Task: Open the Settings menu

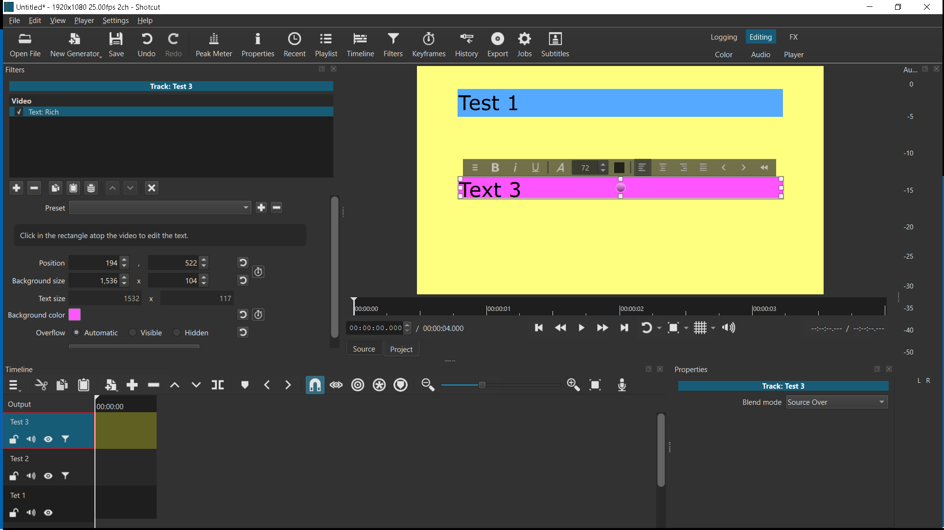Action: click(x=115, y=21)
